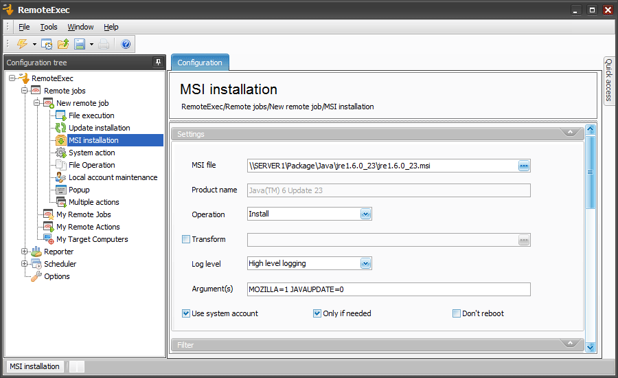618x378 pixels.
Task: Click the Popup tree icon
Action: click(60, 190)
